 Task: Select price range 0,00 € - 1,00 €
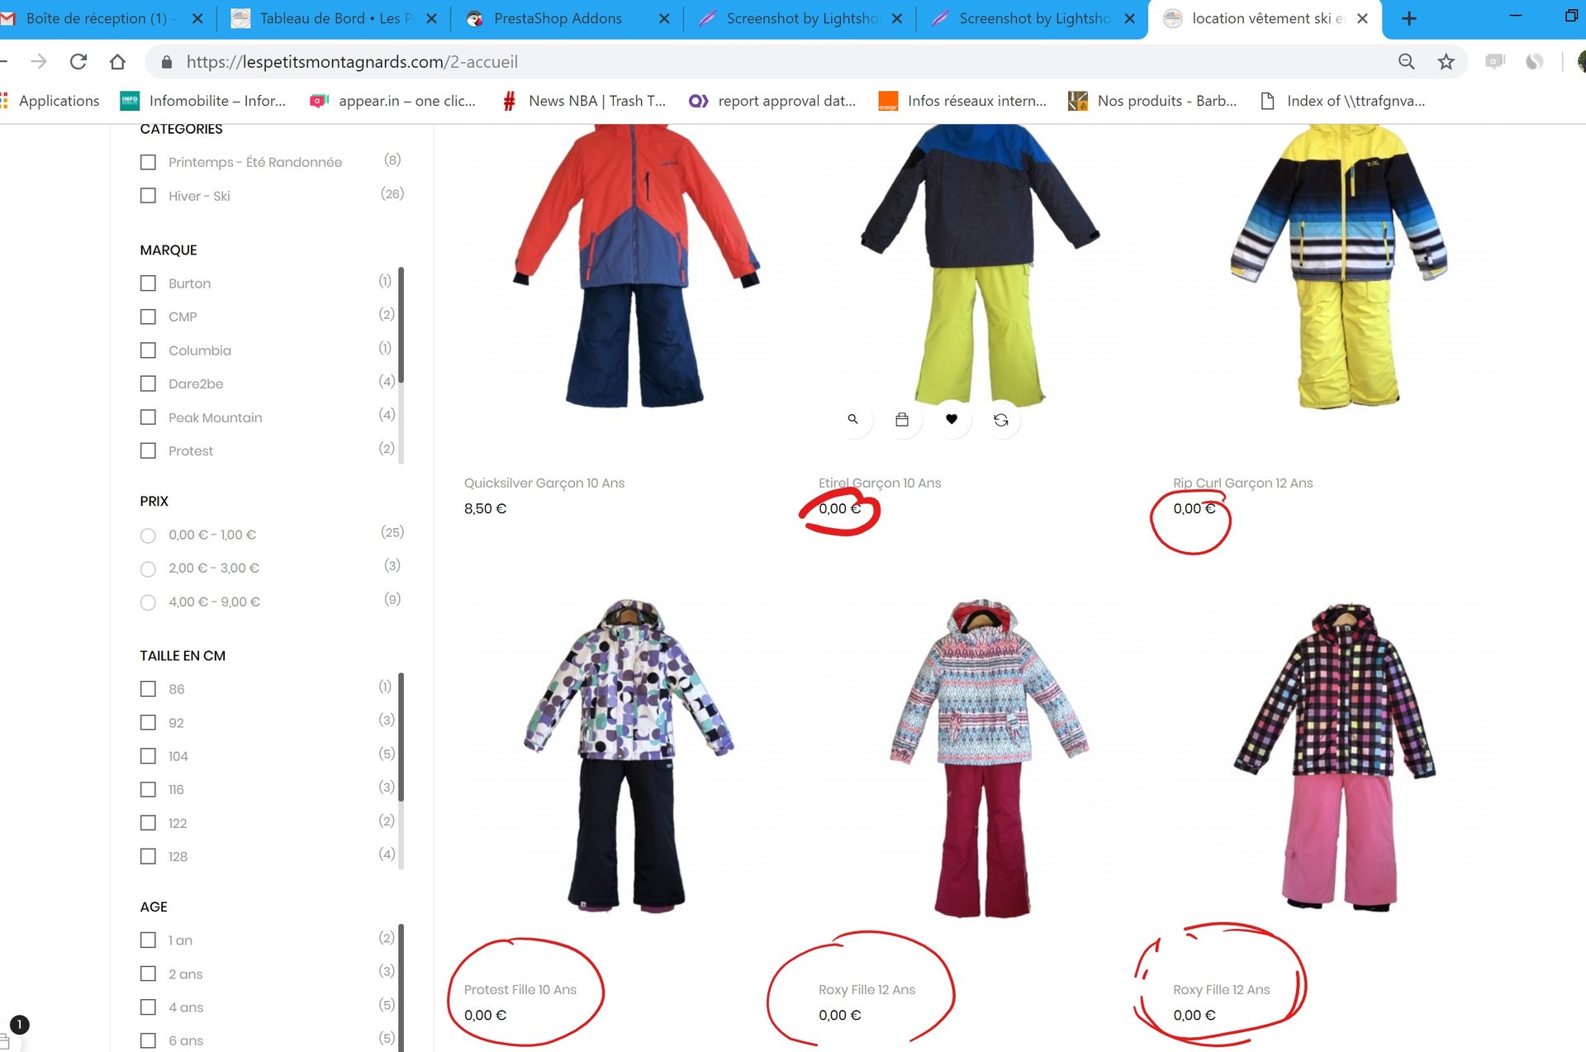tap(148, 536)
